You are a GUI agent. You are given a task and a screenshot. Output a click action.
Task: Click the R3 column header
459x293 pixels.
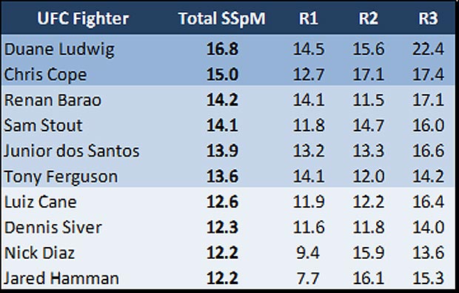[428, 19]
